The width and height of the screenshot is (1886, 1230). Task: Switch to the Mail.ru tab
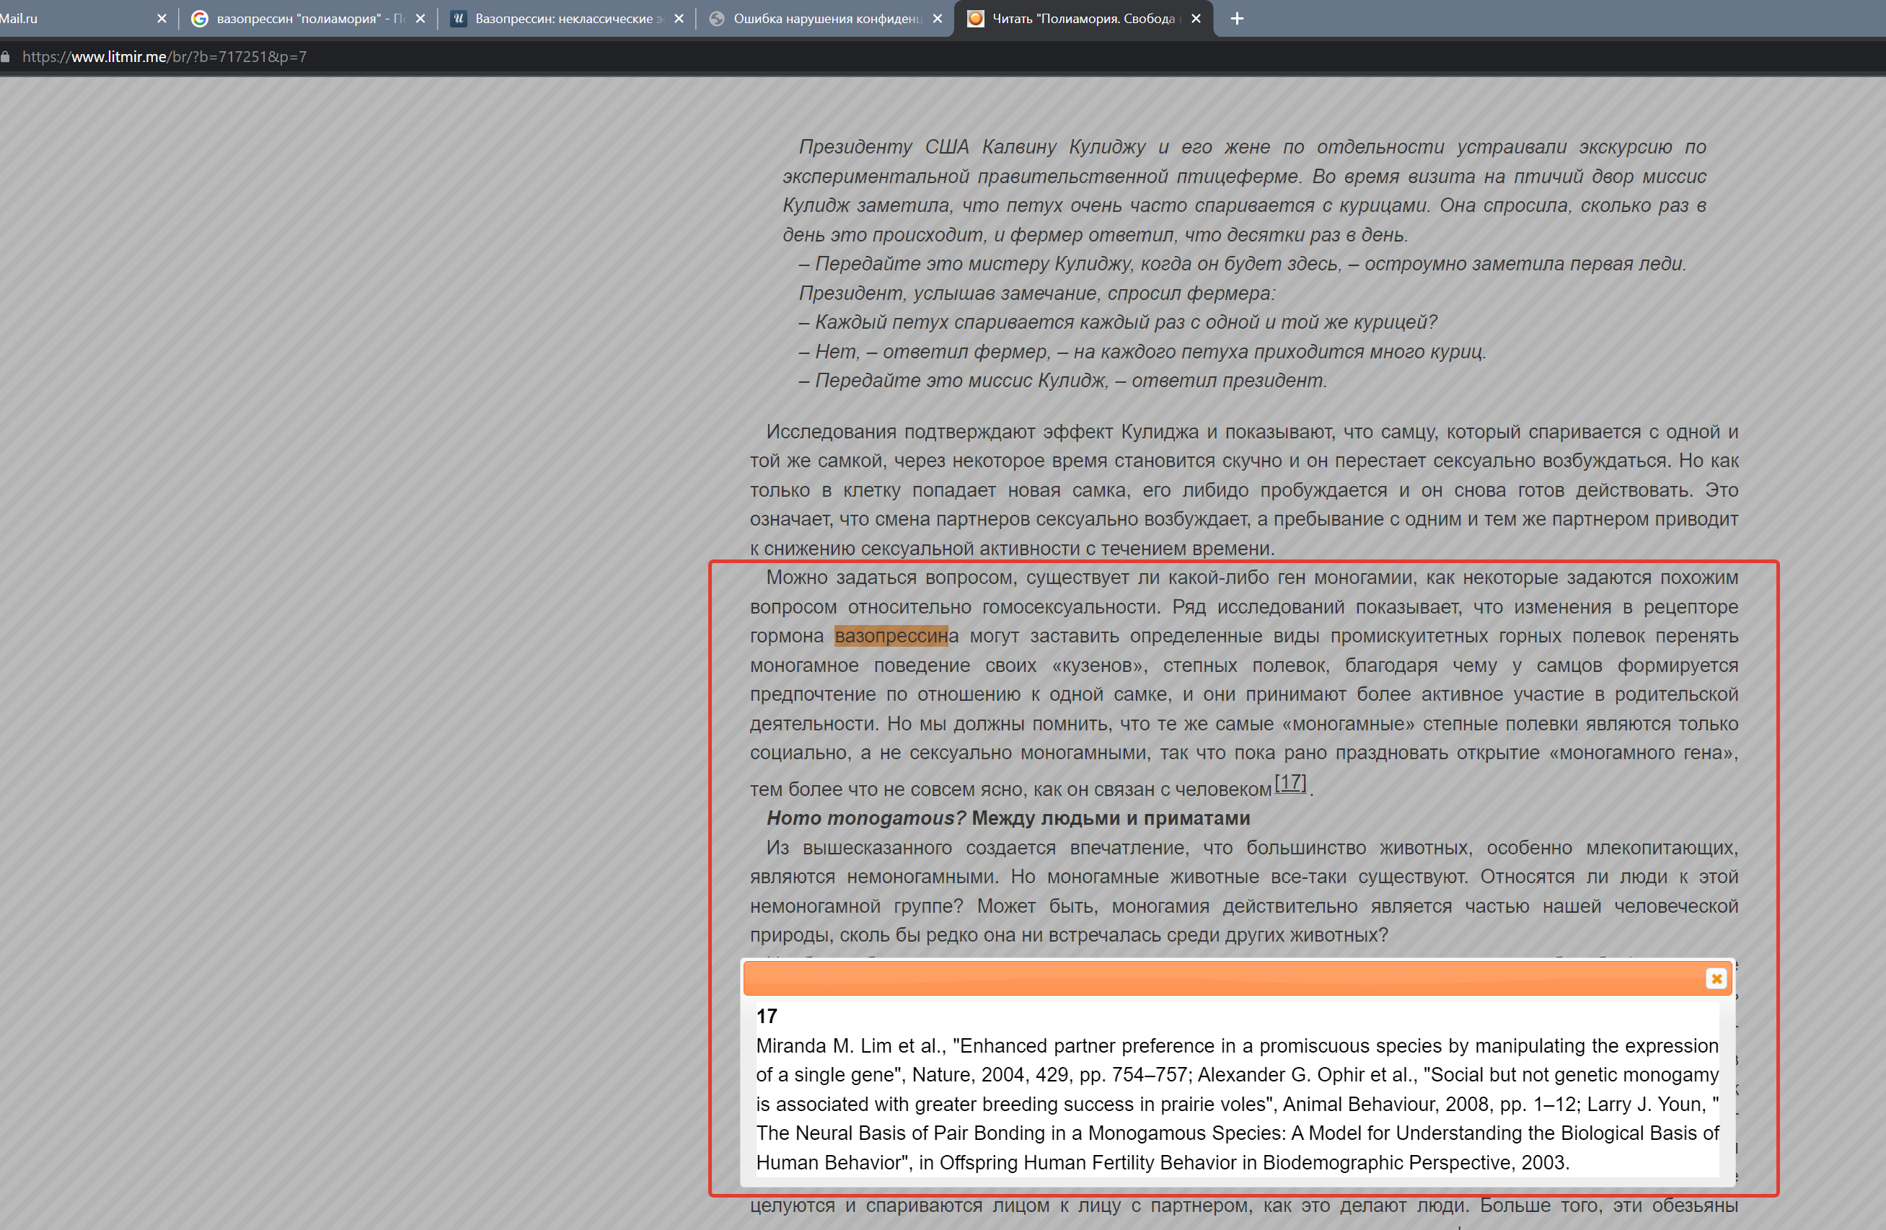point(48,18)
